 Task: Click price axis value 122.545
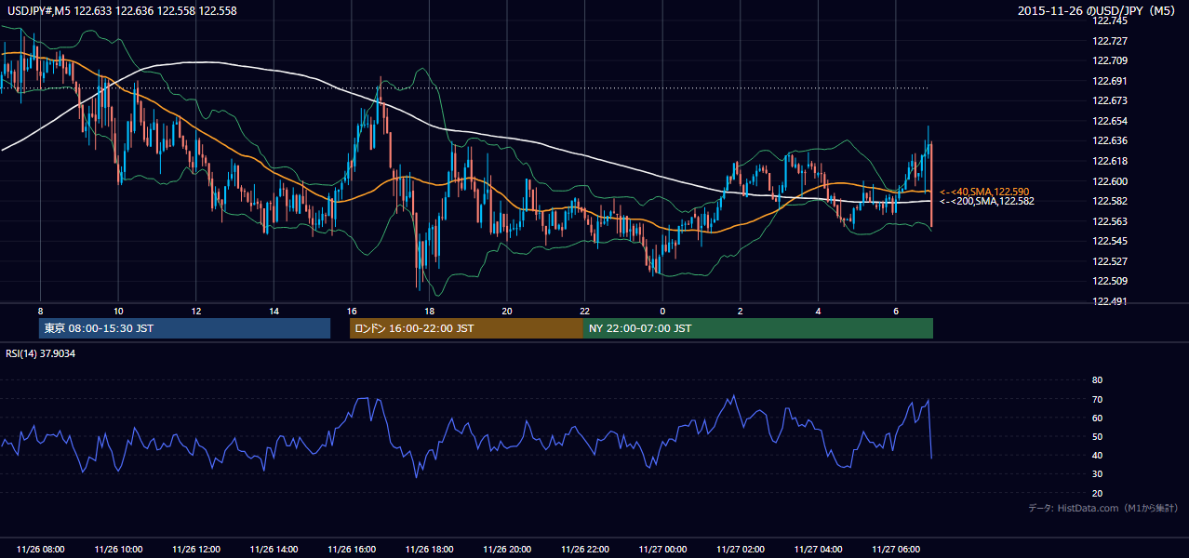coord(1109,241)
